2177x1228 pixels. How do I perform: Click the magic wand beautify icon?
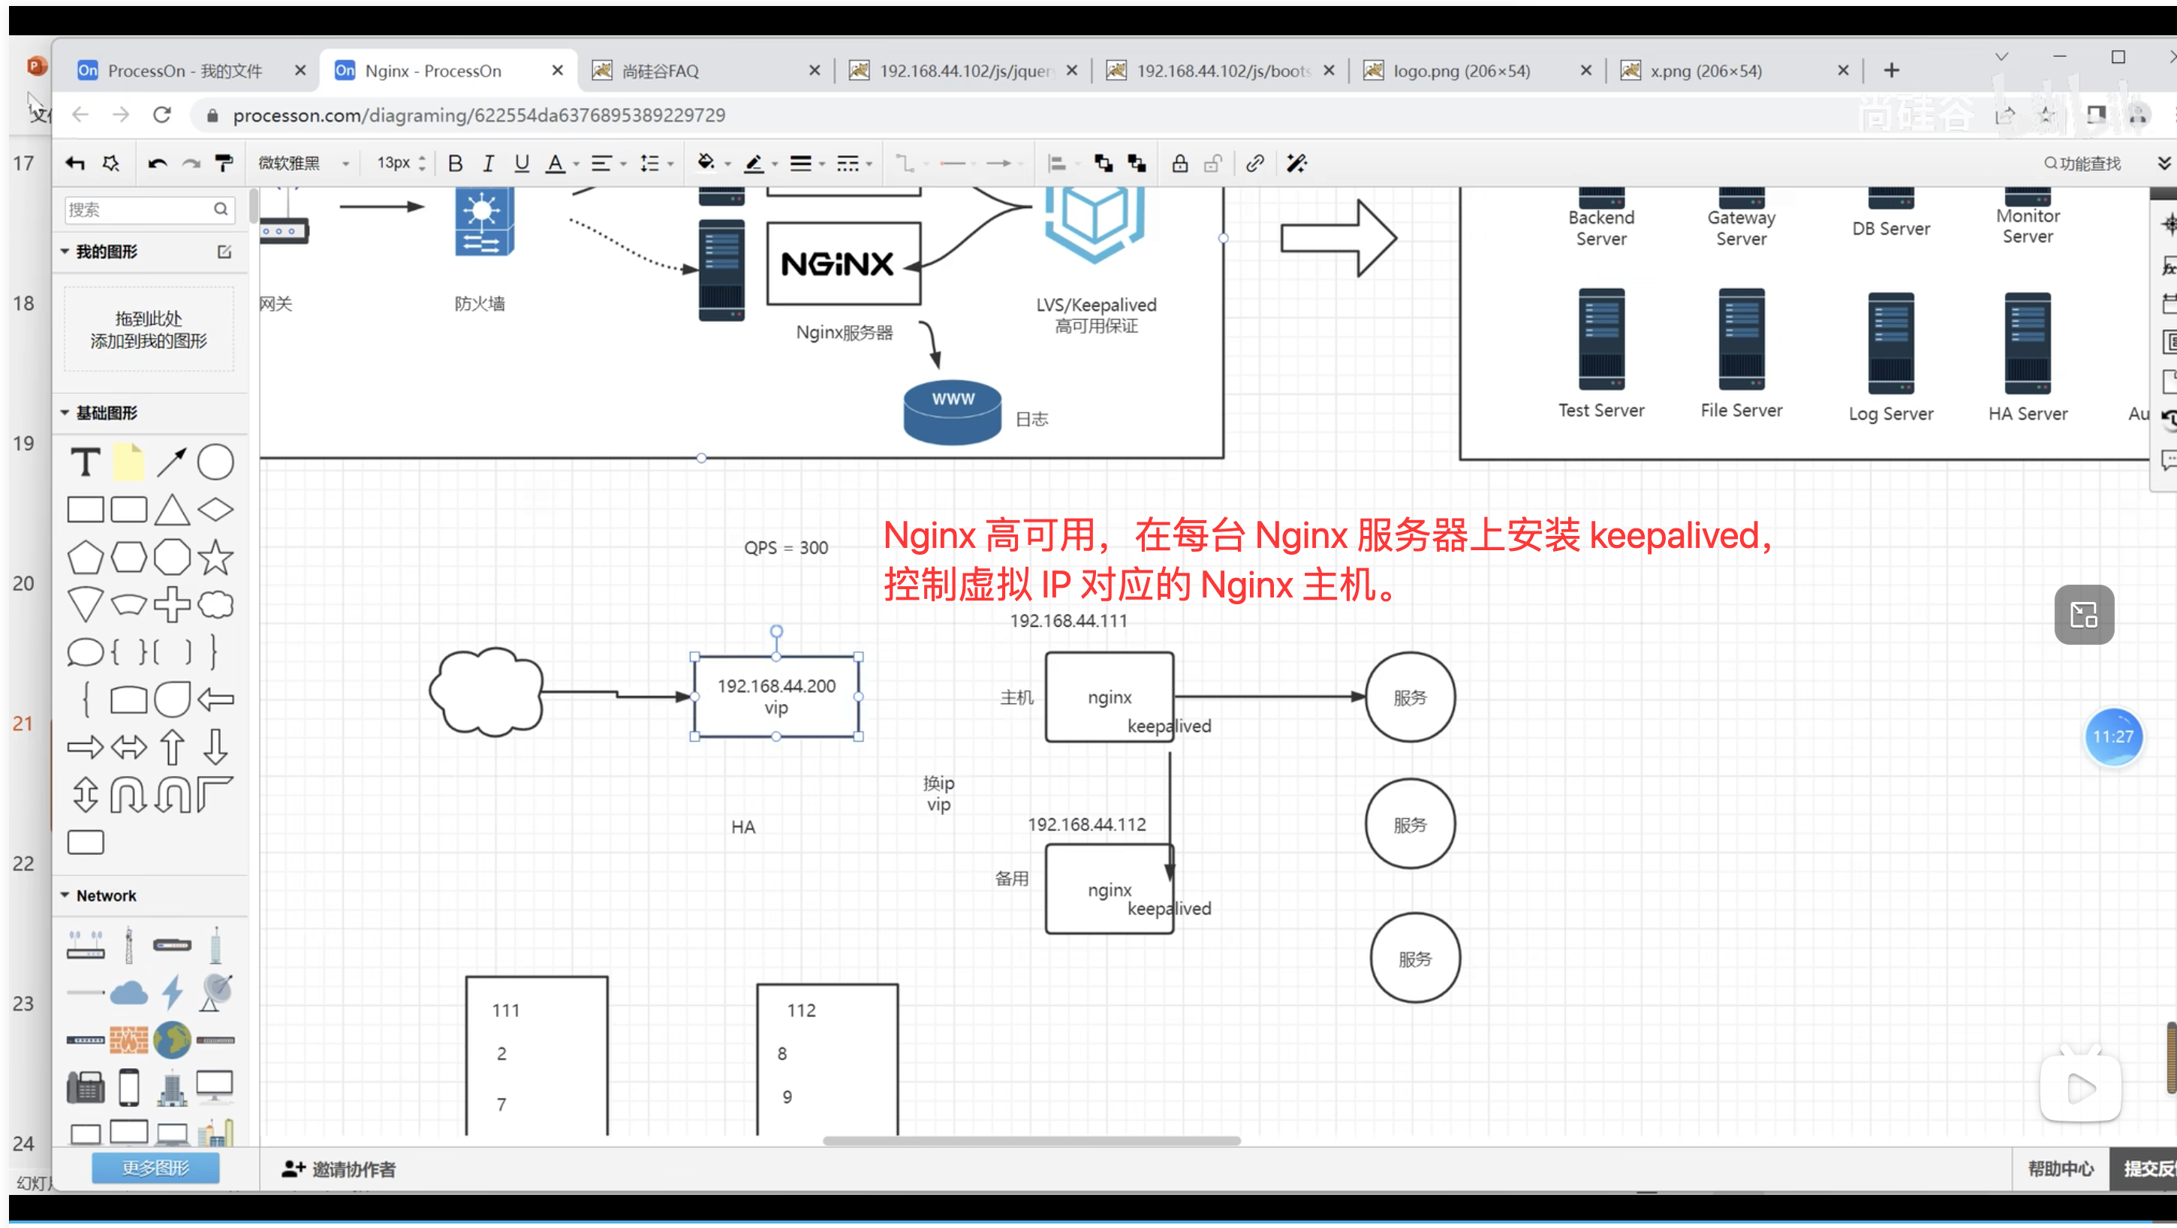(1296, 164)
